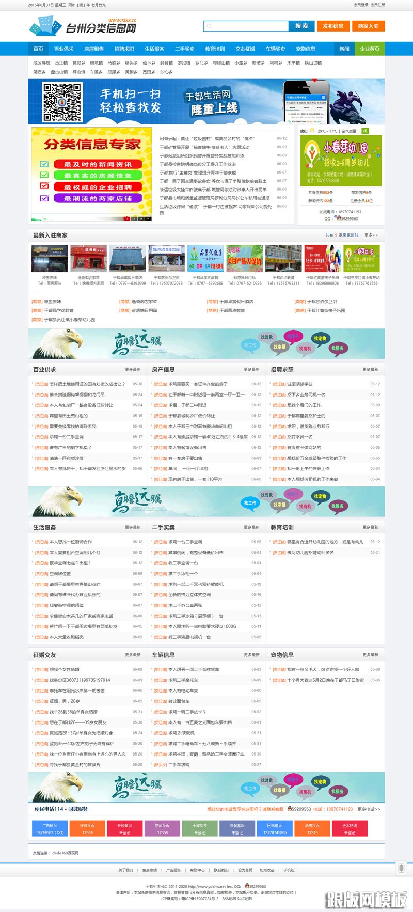The width and height of the screenshot is (413, 912).
Task: Select 车辆买卖 in the navigation bar
Action: pyautogui.click(x=275, y=49)
